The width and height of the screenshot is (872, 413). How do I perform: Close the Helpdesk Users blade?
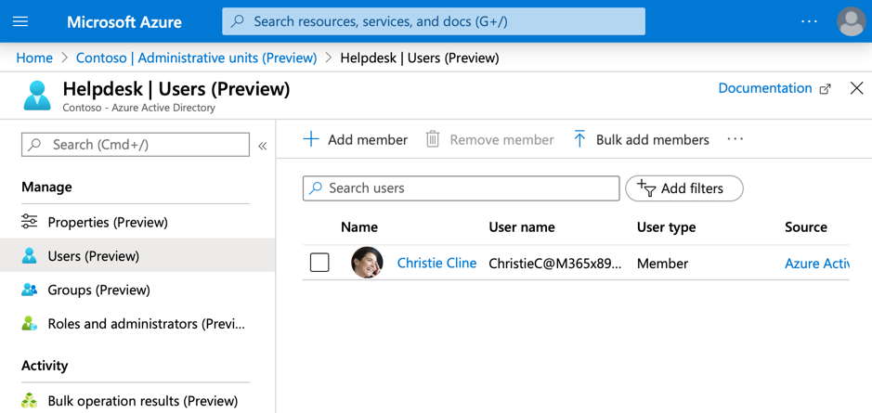tap(856, 88)
